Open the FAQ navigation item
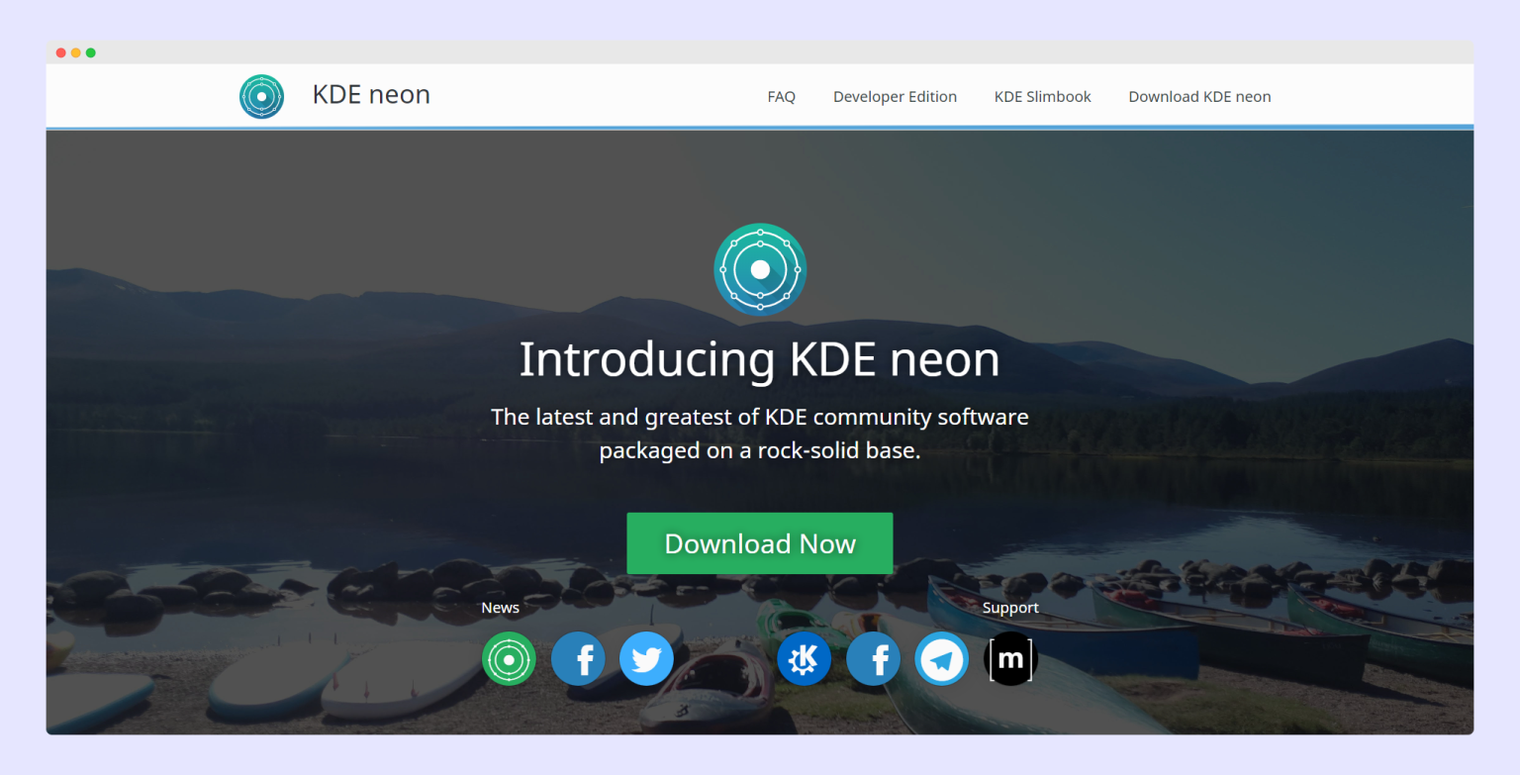Image resolution: width=1520 pixels, height=775 pixels. point(781,96)
